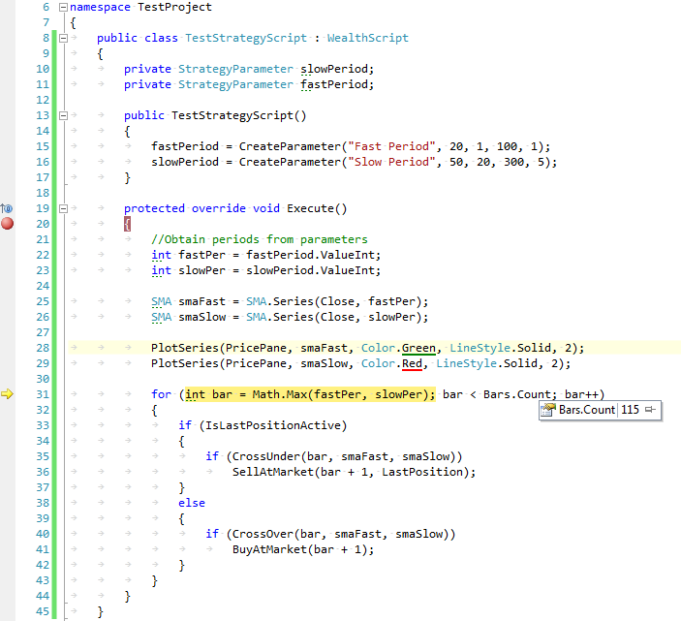Viewport: 681px width, 621px height.
Task: Click the Bars.Count label in the data tip
Action: [x=586, y=410]
